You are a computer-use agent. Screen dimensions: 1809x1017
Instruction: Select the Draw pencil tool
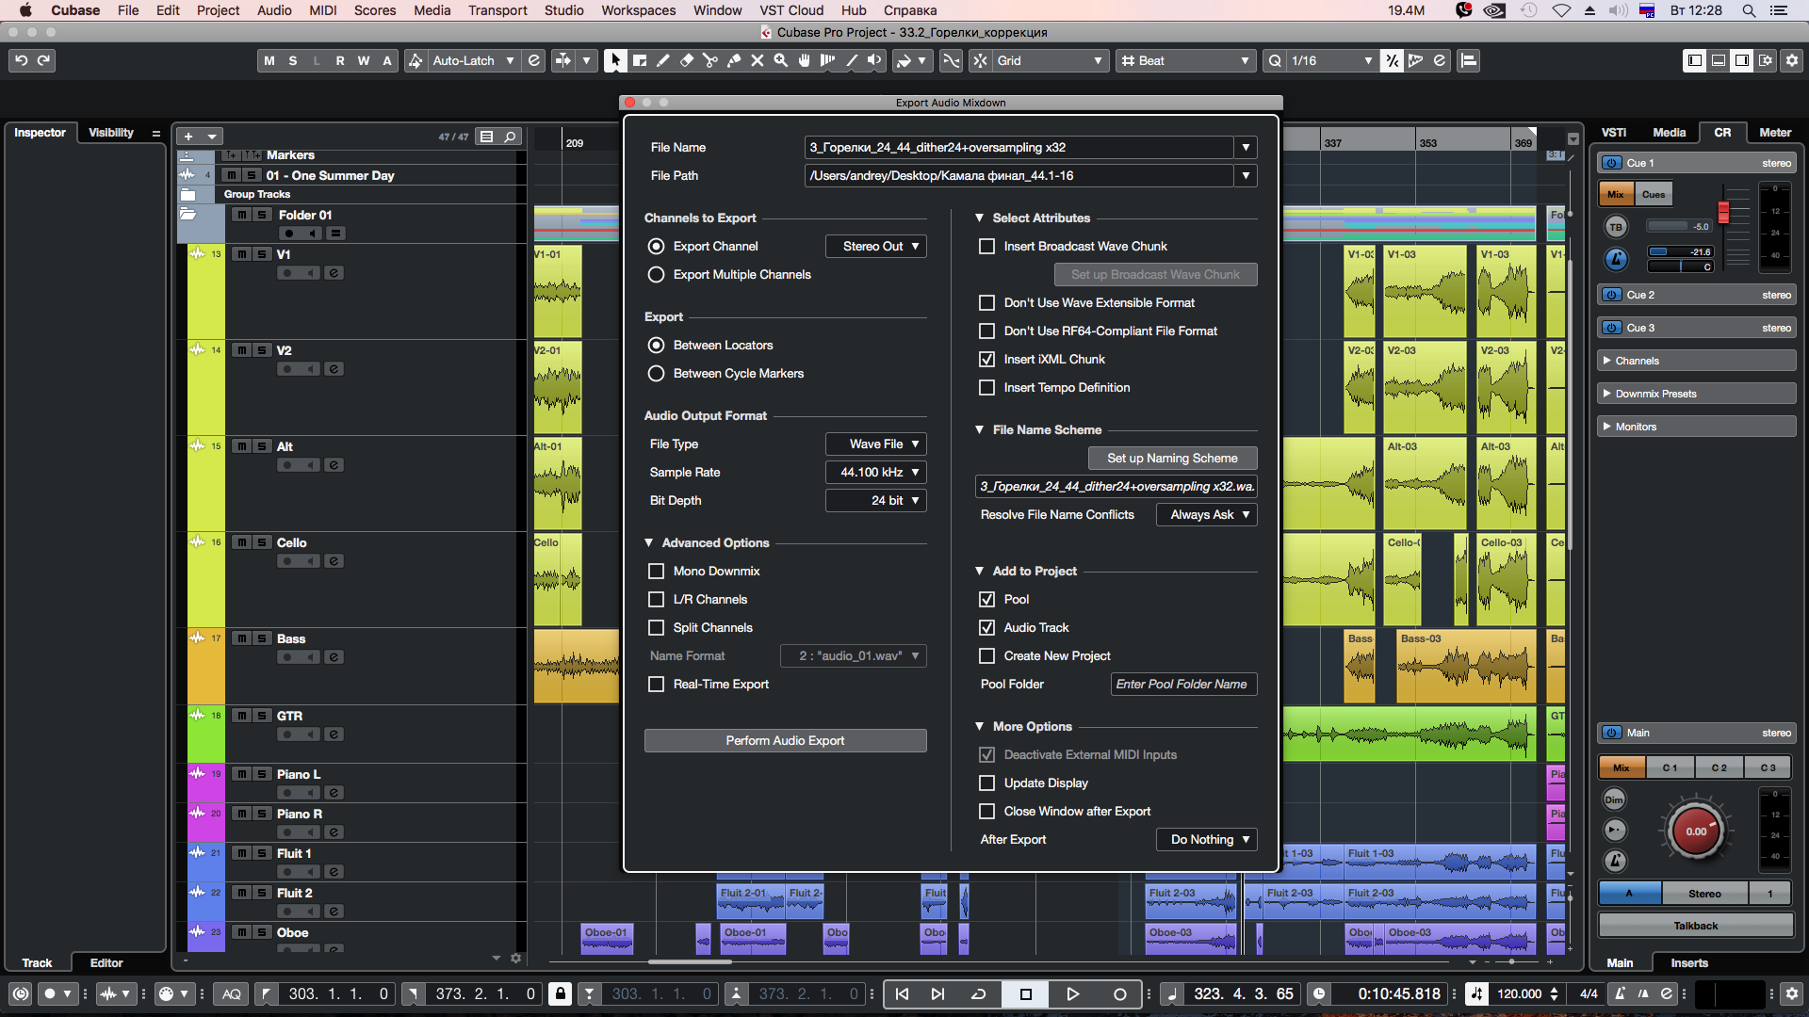point(663,60)
